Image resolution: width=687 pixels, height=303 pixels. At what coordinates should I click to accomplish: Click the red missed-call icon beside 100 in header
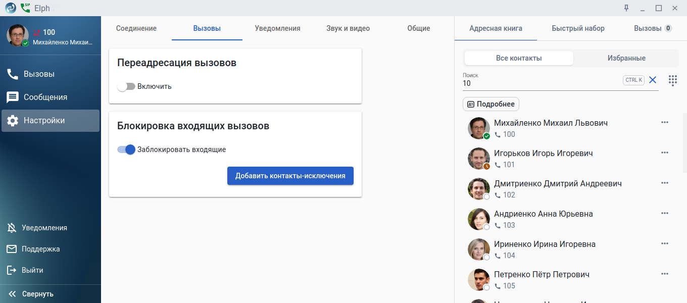pyautogui.click(x=37, y=32)
